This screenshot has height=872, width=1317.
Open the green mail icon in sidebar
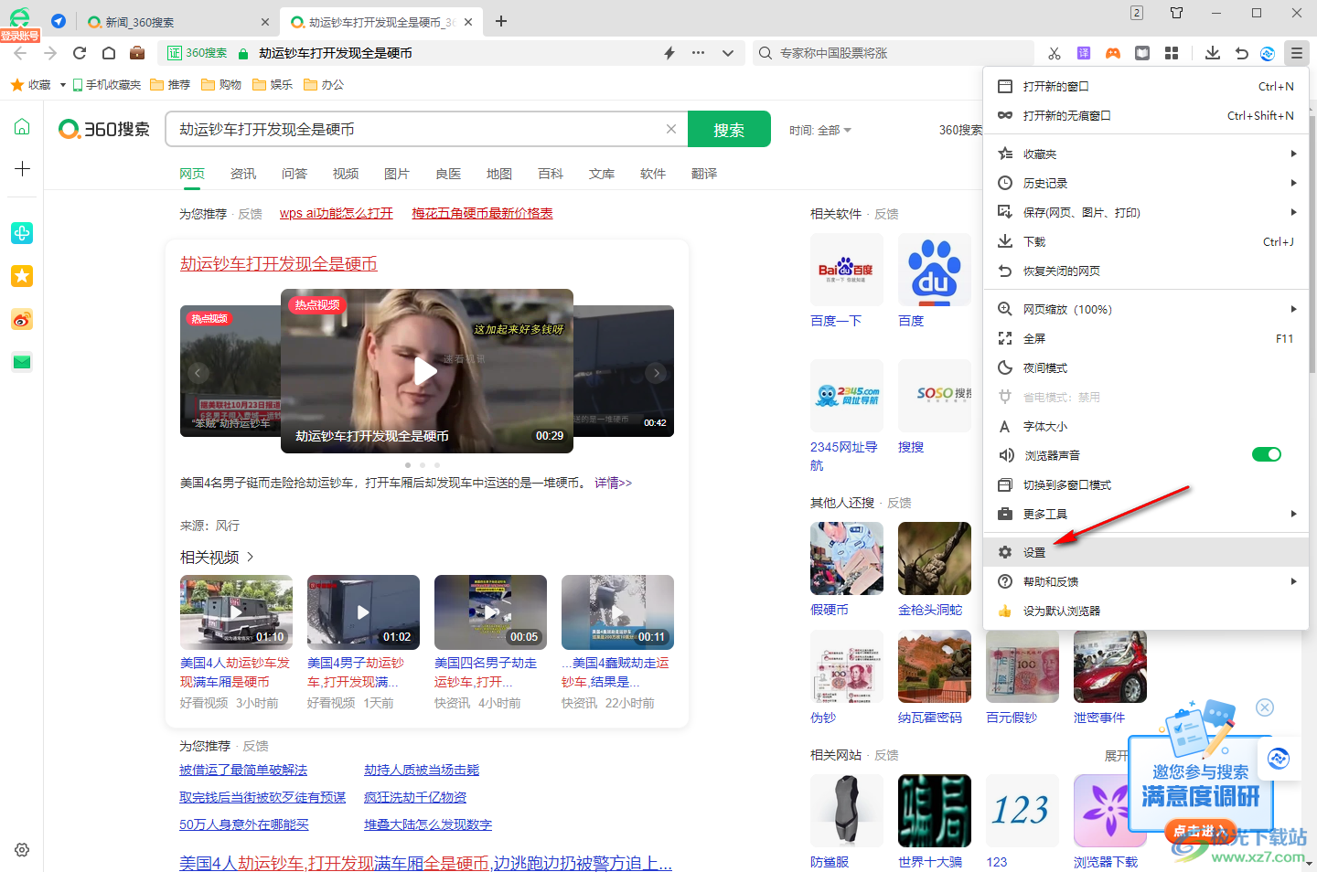click(x=22, y=362)
